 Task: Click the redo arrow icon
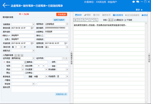tap(92, 20)
